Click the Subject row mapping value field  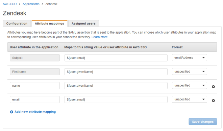tap(116, 58)
